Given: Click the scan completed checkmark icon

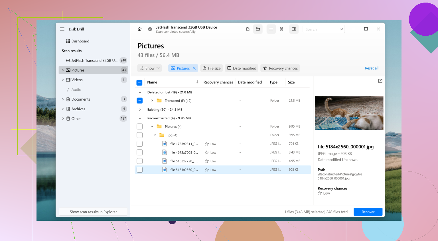Looking at the screenshot, I should coord(150,29).
